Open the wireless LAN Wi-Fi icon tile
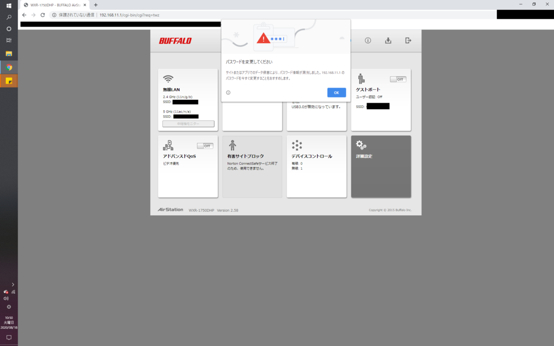 coord(168,78)
